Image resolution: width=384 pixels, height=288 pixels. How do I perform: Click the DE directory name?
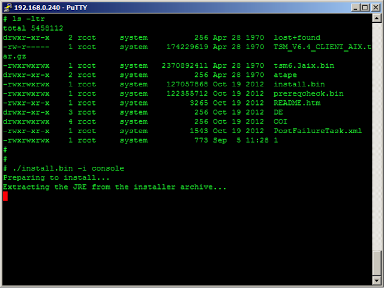coord(278,112)
